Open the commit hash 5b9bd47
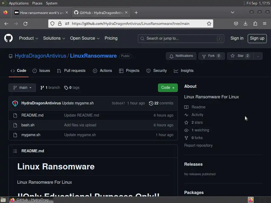This screenshot has width=271, height=203. (x=118, y=103)
